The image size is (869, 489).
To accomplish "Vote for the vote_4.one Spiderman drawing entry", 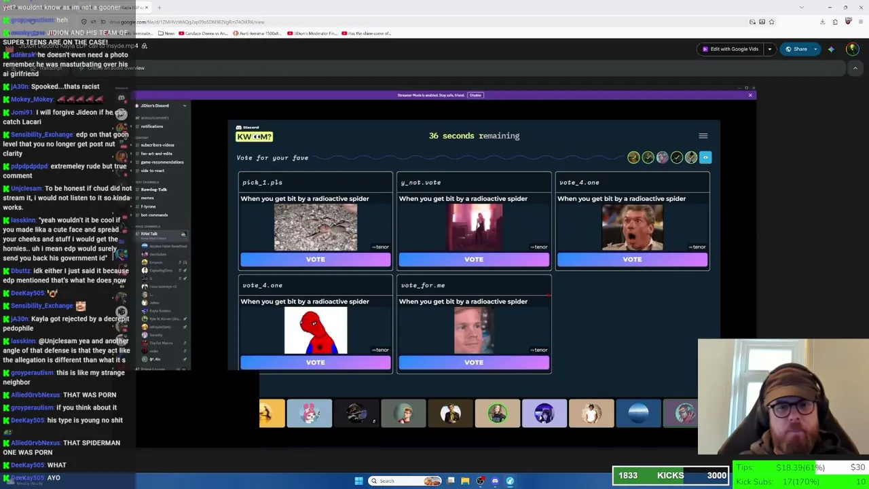I will [315, 363].
